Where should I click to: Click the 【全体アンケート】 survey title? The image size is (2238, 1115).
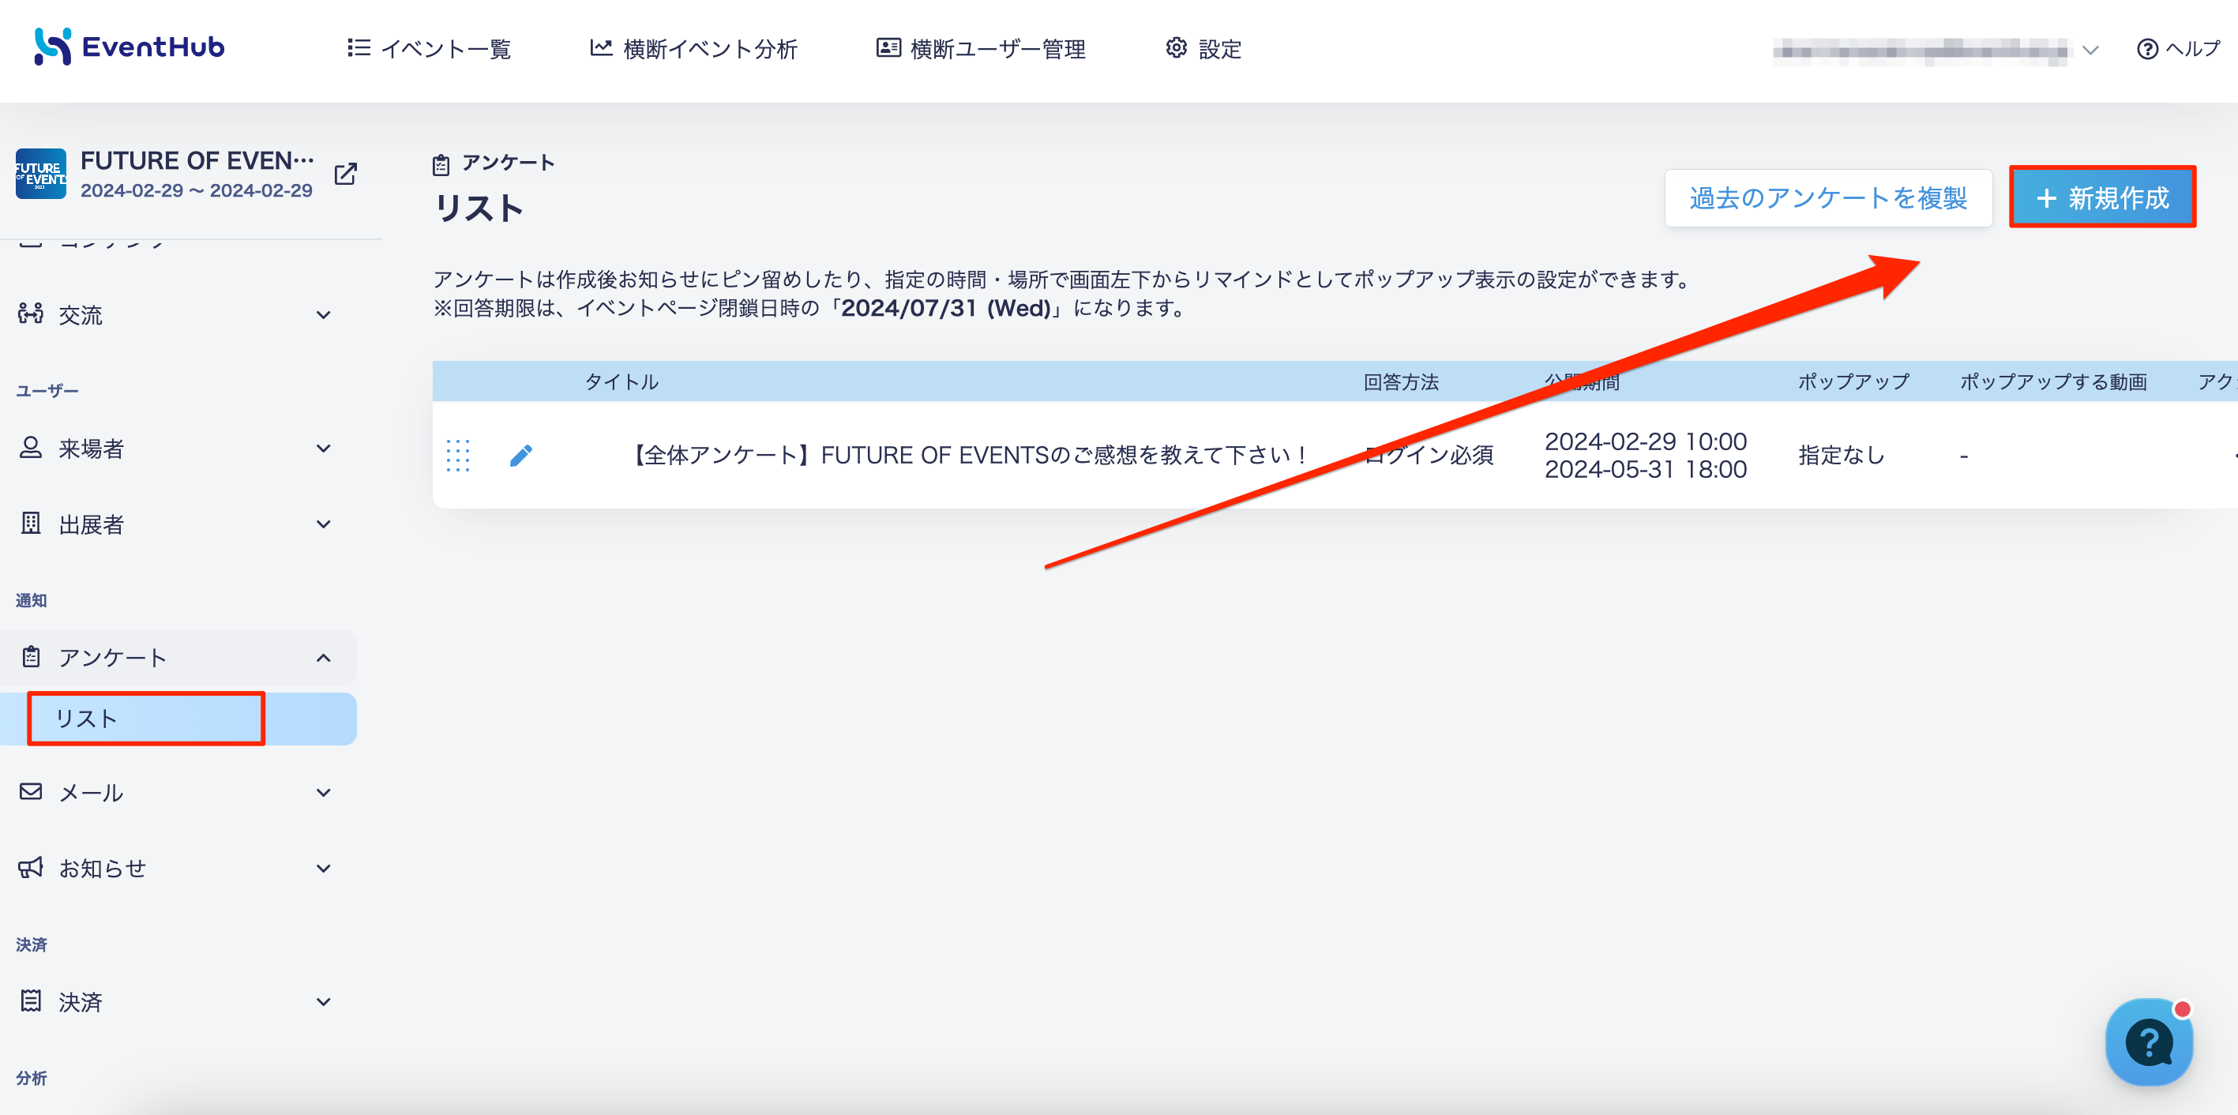(966, 455)
